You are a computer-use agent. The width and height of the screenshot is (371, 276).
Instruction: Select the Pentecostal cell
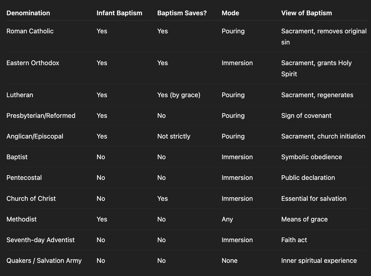pyautogui.click(x=24, y=178)
